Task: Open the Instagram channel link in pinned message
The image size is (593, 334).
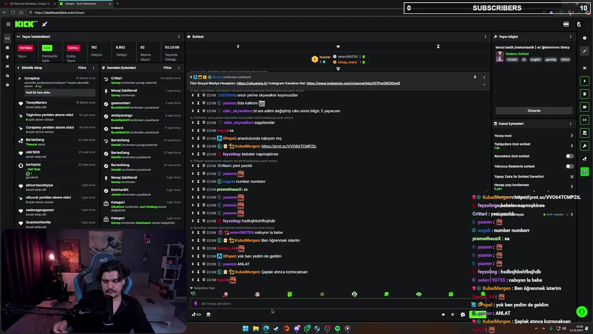Action: click(x=353, y=83)
